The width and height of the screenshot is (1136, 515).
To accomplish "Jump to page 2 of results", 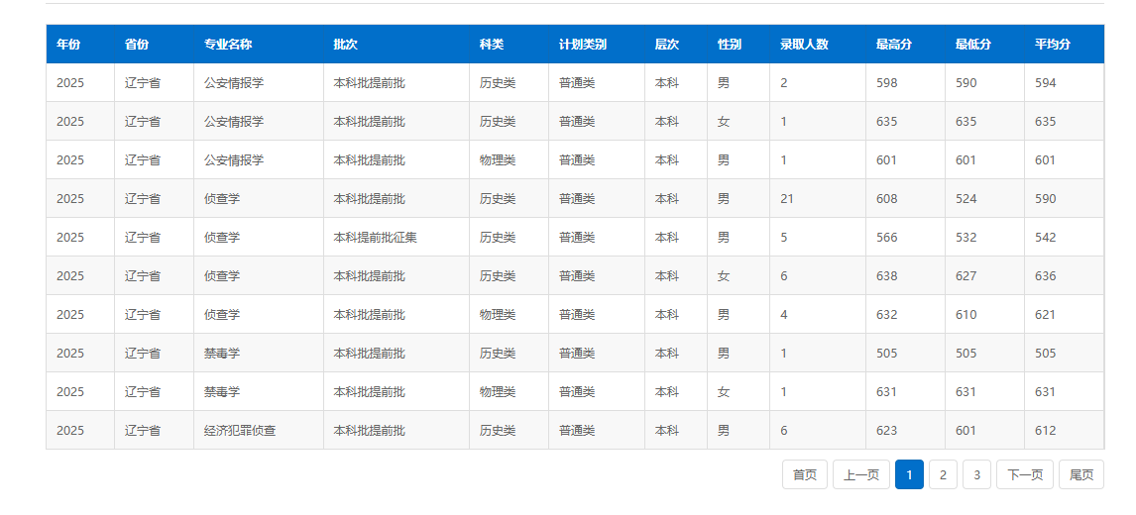I will (943, 475).
